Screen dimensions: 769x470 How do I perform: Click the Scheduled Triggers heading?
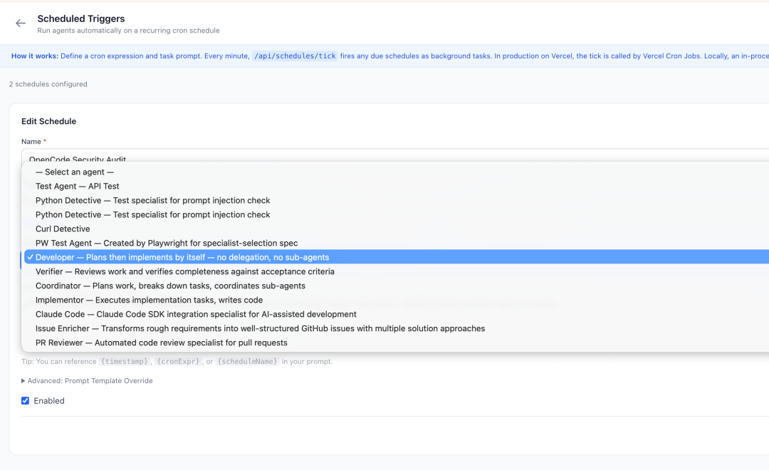click(81, 19)
